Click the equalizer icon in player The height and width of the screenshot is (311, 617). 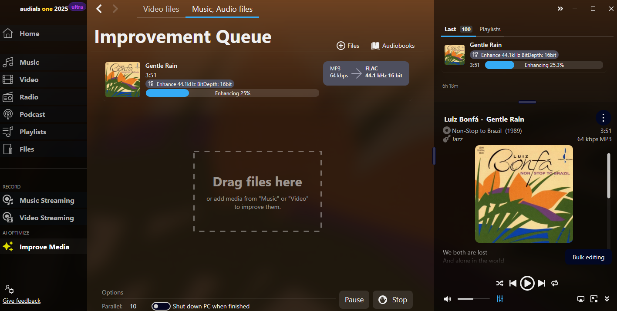tap(500, 299)
